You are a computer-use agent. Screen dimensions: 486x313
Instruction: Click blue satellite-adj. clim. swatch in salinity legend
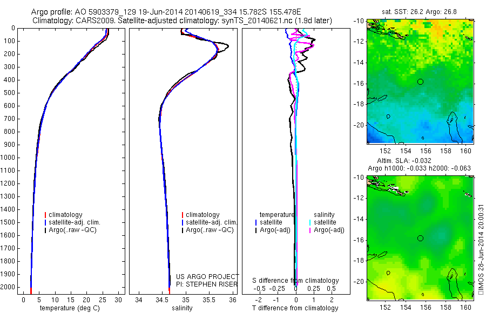[x=183, y=222]
